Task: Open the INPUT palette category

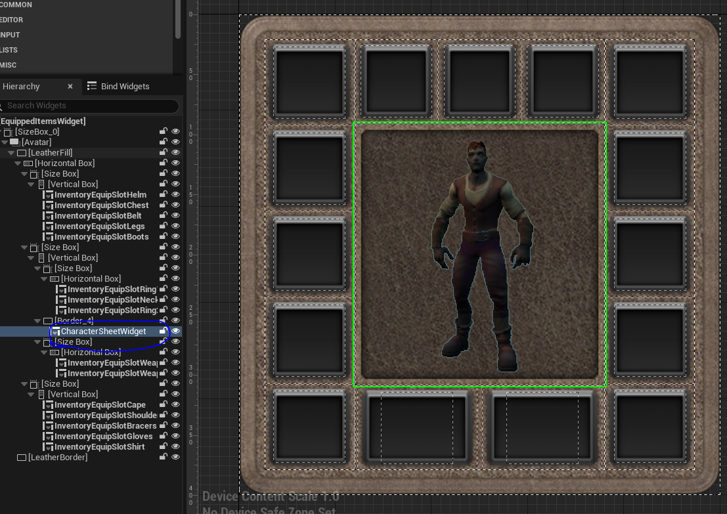Action: (10, 35)
